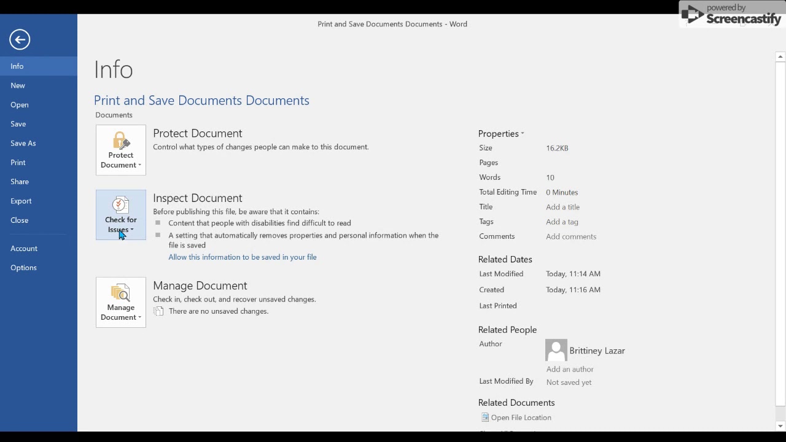Click Brittiney Lazar's author avatar
This screenshot has height=442, width=786.
[x=556, y=351]
